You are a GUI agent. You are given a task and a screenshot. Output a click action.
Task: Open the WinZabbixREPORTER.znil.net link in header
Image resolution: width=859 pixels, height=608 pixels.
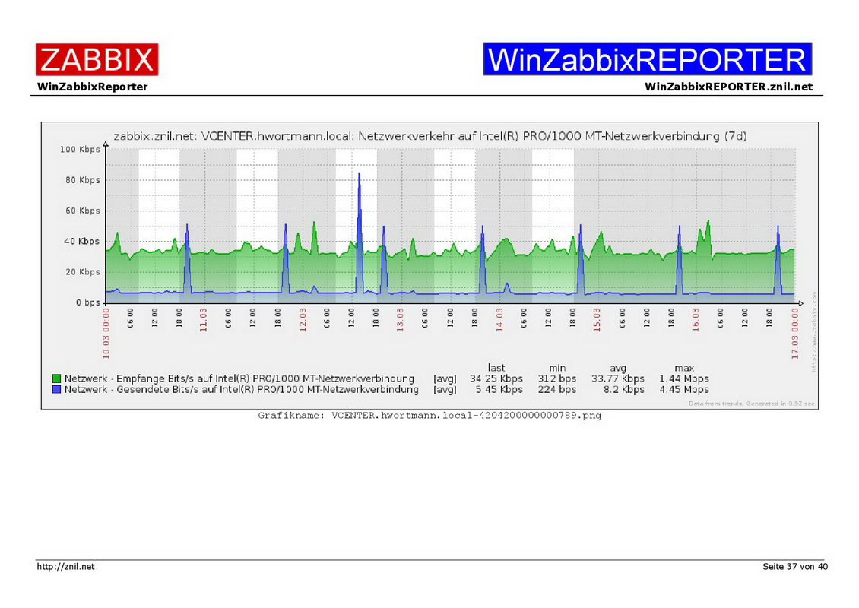728,87
